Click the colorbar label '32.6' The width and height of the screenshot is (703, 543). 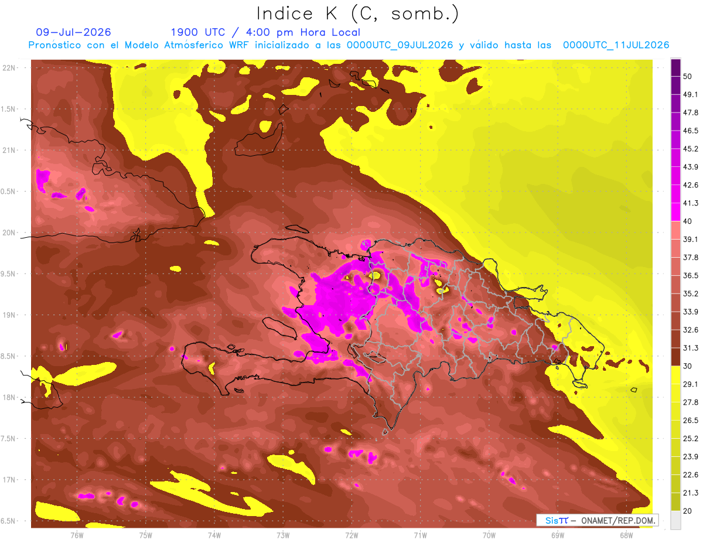tap(691, 330)
